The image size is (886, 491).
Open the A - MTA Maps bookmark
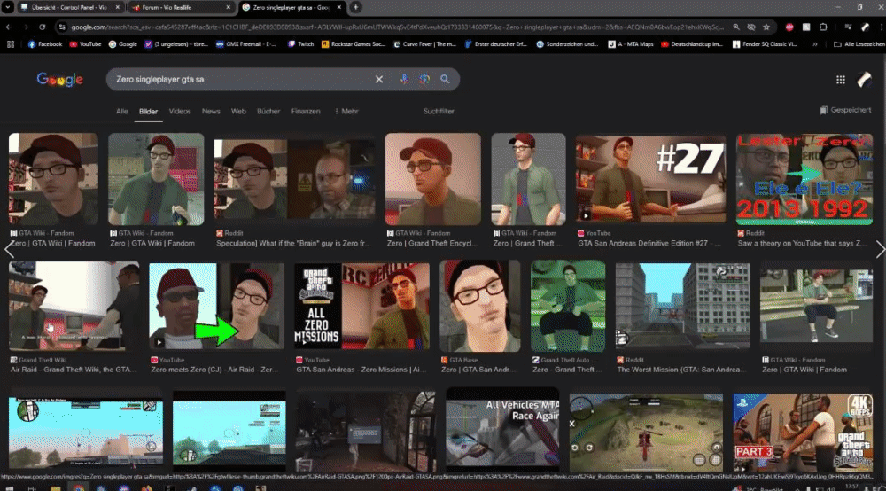tap(631, 44)
